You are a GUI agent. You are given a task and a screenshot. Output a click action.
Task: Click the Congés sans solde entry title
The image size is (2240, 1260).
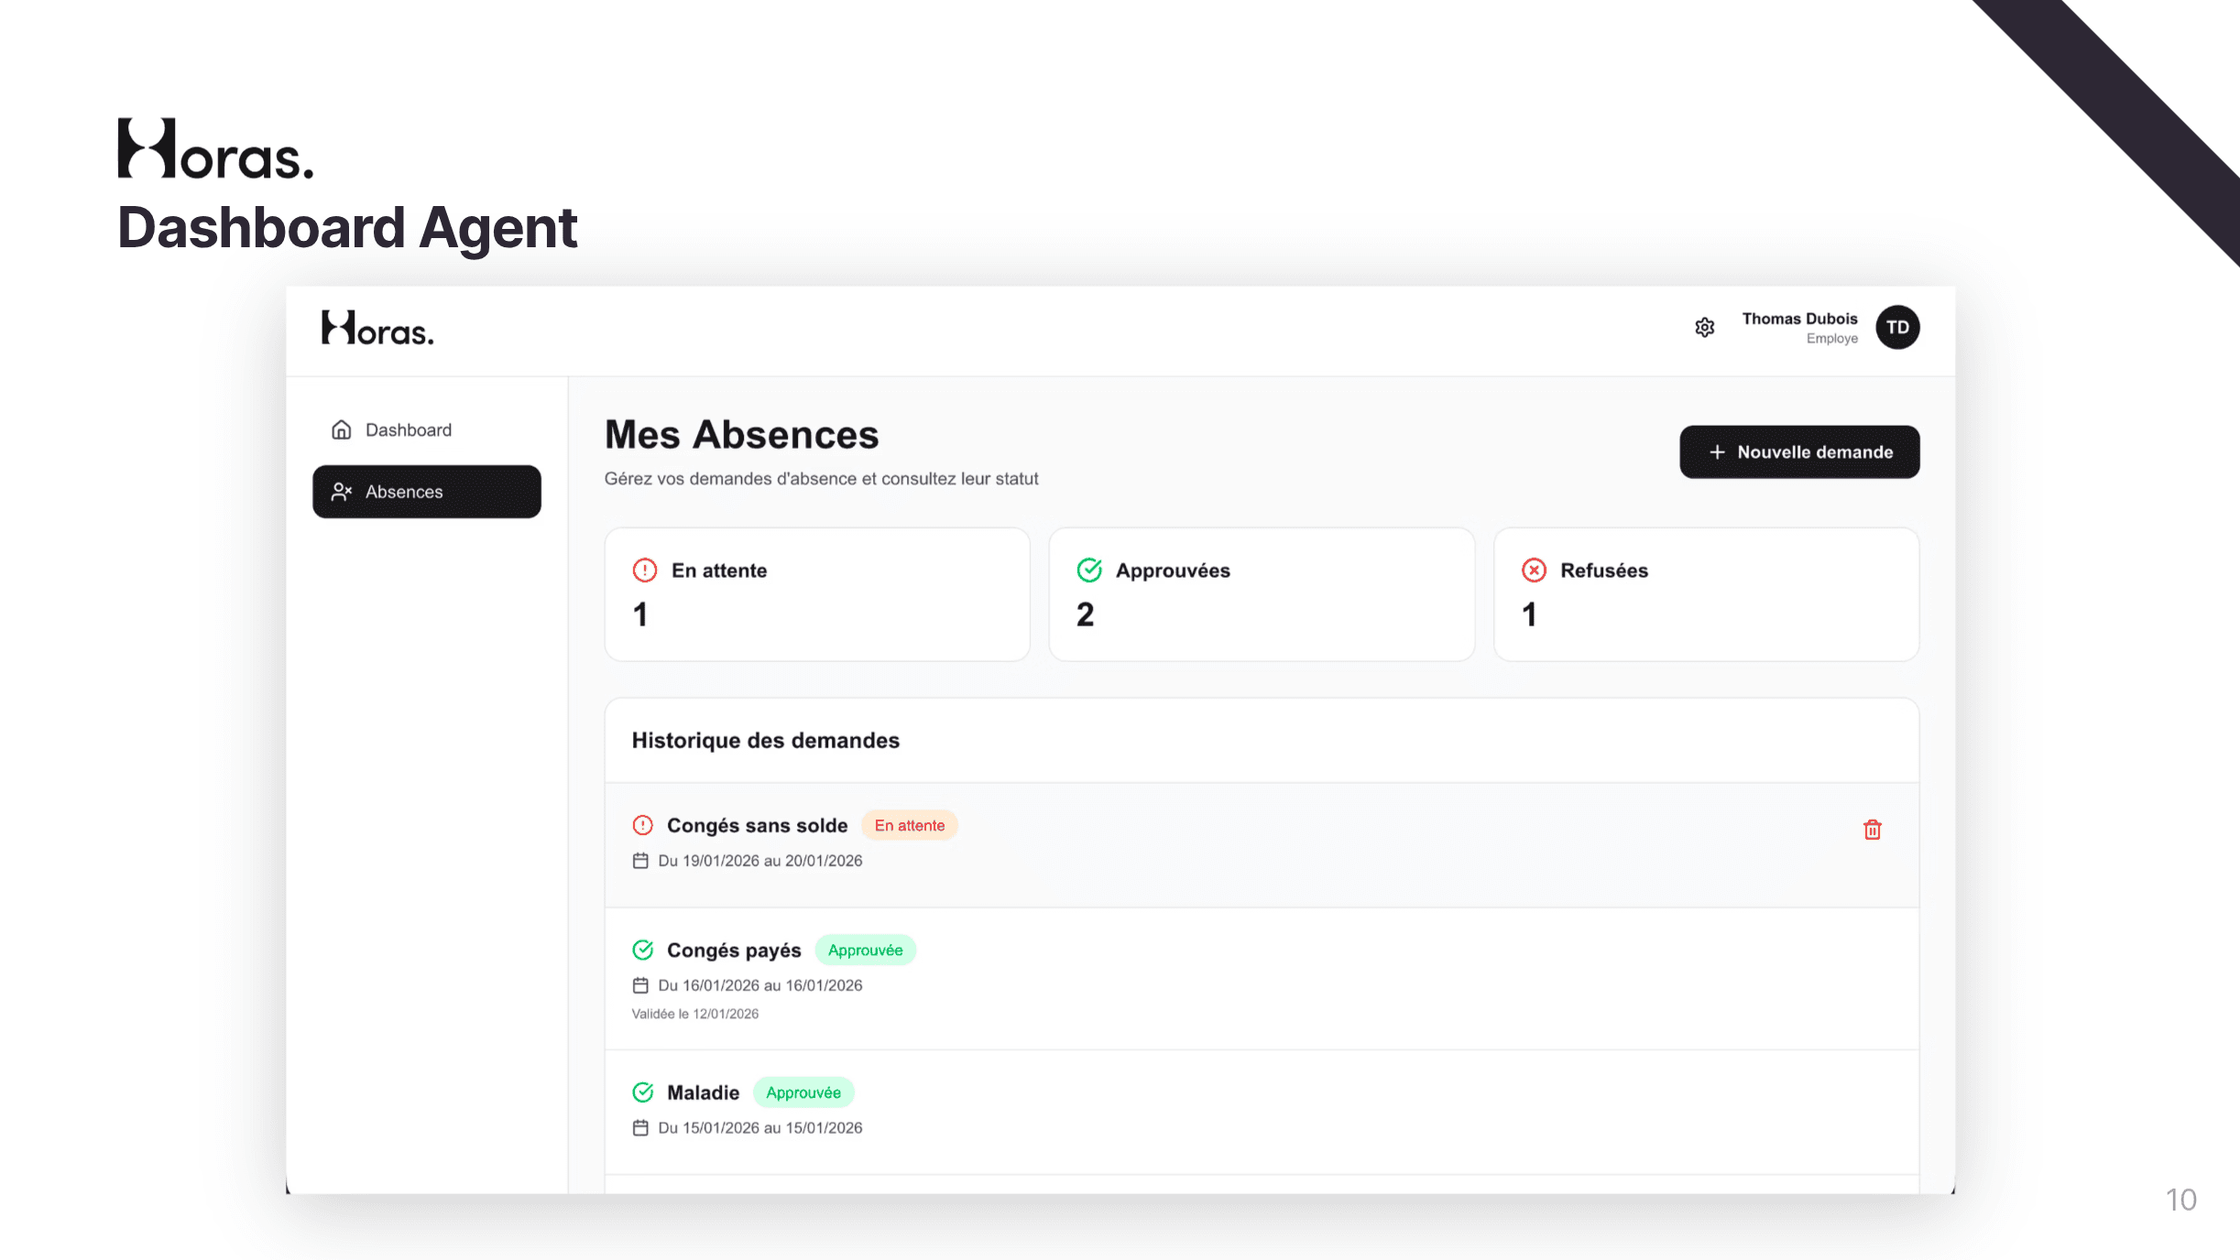758,826
